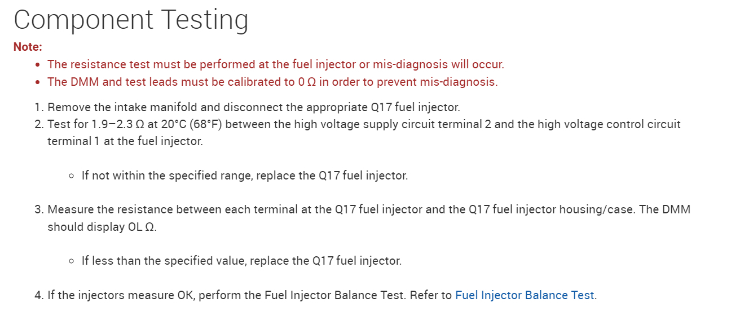Image resolution: width=740 pixels, height=311 pixels.
Task: Click the note about calibrating DMM leads
Action: pos(272,82)
